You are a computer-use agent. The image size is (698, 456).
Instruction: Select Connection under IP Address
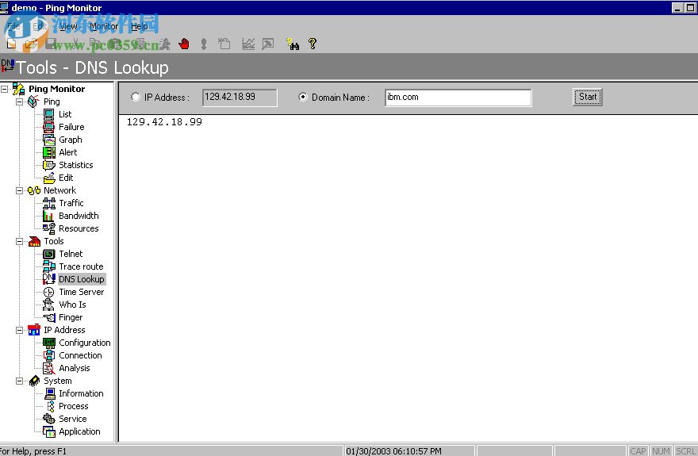point(80,355)
